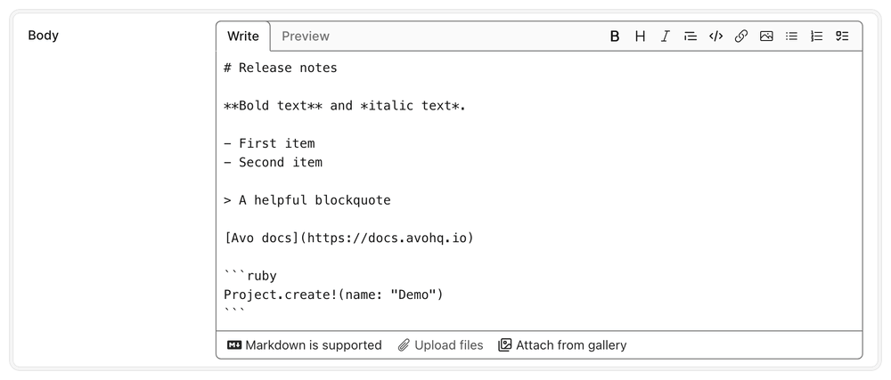Click the '[Avo docs](https://docs.avohq.io)' line
The height and width of the screenshot is (380, 891).
349,239
